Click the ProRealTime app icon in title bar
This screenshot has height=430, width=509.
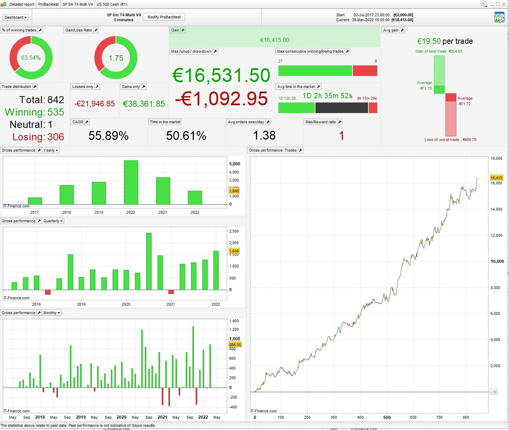(x=3, y=4)
